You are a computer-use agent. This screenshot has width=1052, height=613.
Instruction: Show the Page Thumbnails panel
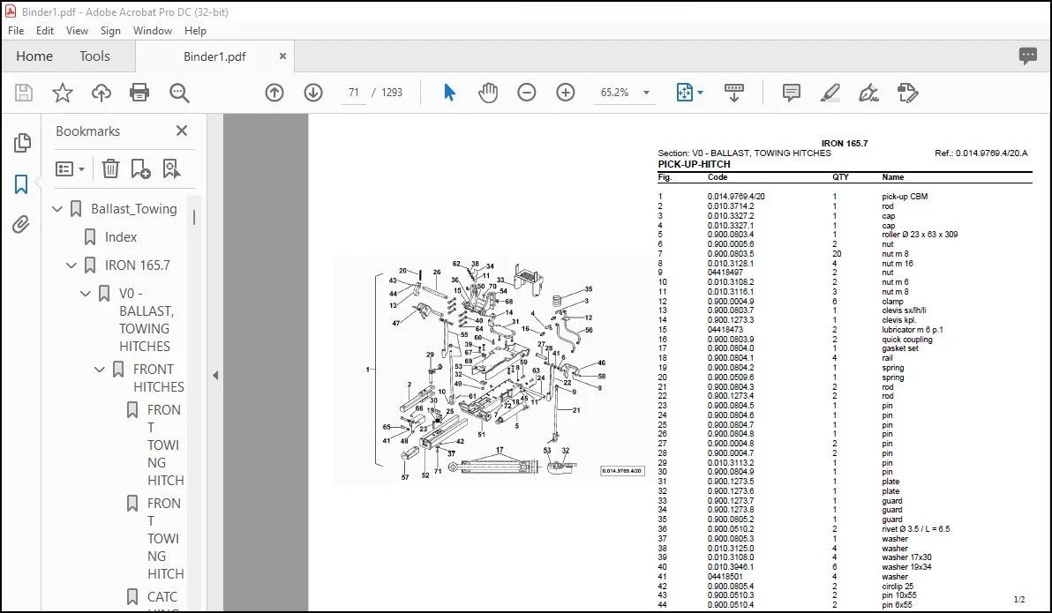tap(21, 142)
